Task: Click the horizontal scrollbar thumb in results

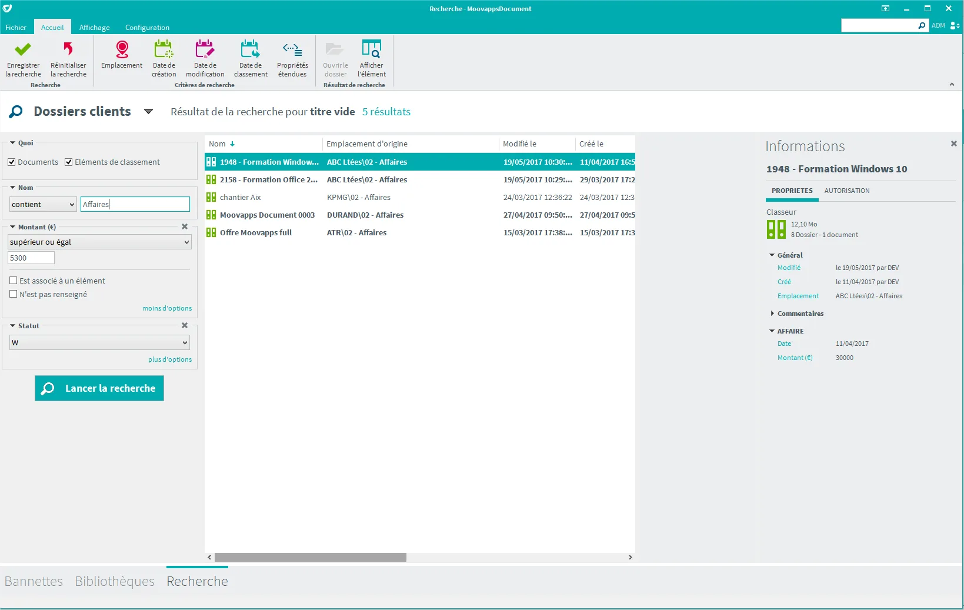Action: 311,557
